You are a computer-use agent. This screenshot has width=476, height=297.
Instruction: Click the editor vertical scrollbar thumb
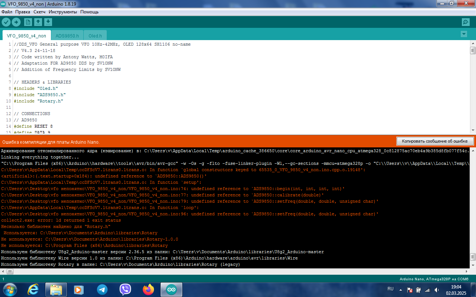[x=473, y=50]
